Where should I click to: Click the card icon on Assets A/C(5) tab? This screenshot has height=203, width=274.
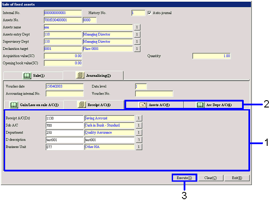143,105
